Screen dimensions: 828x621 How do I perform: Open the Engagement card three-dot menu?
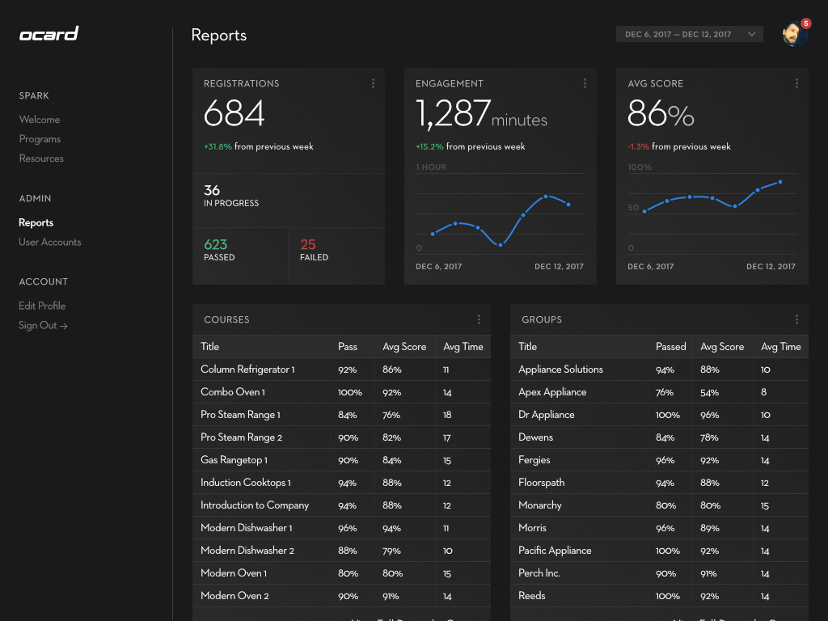(x=585, y=83)
